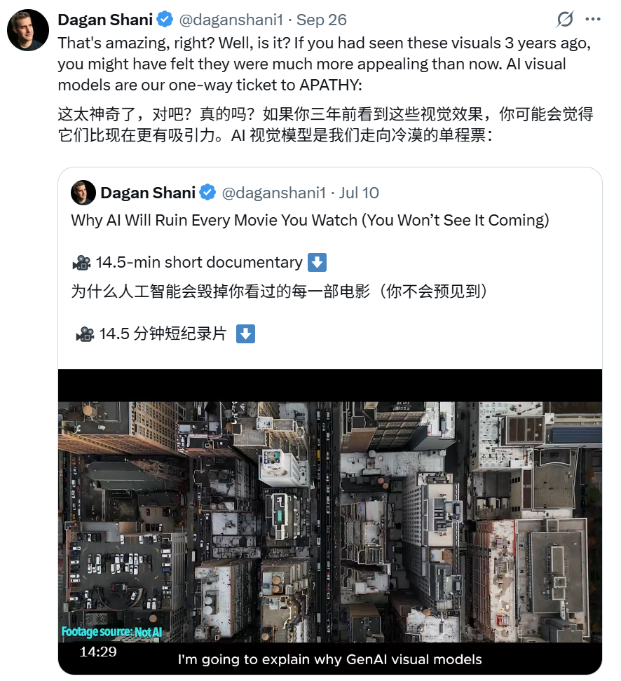Open the Sep 26 timestamp link
The image size is (621, 681).
[x=322, y=20]
